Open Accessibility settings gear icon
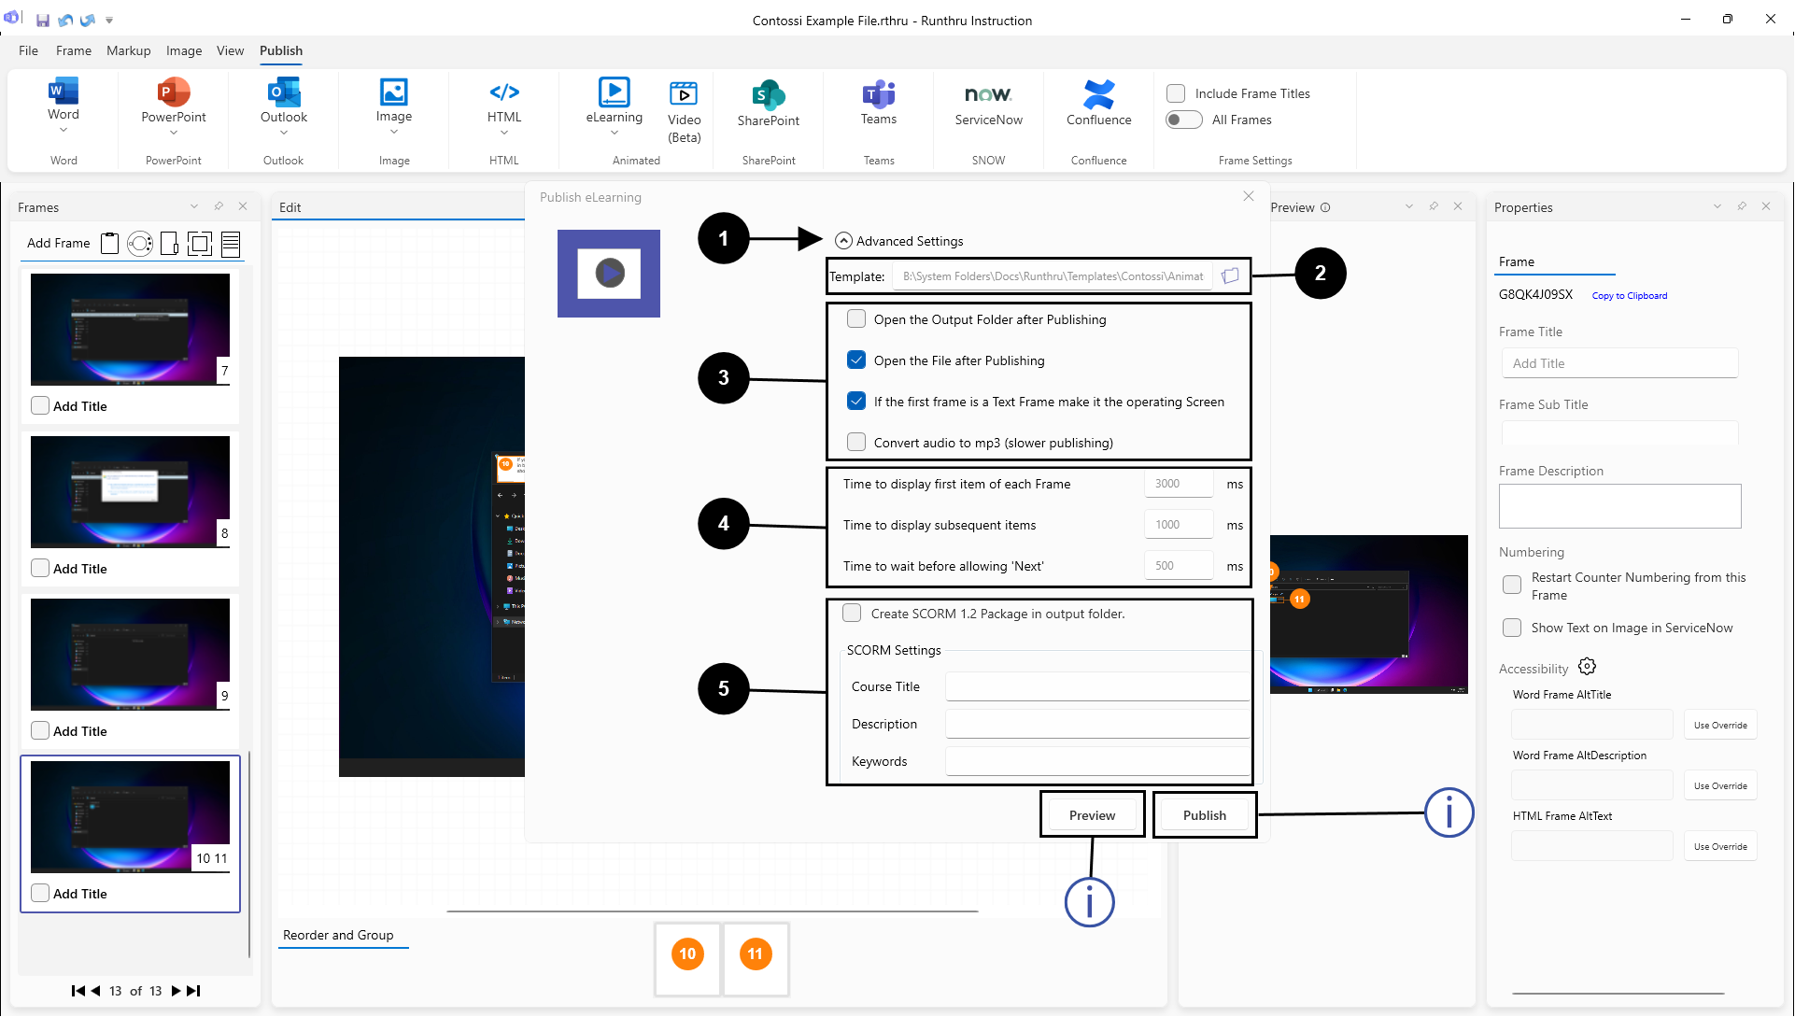The width and height of the screenshot is (1795, 1017). 1587,667
